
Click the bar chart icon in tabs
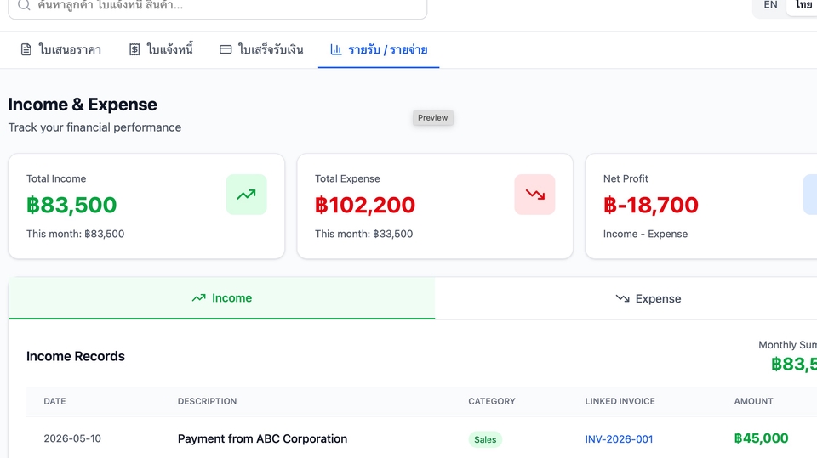point(336,49)
